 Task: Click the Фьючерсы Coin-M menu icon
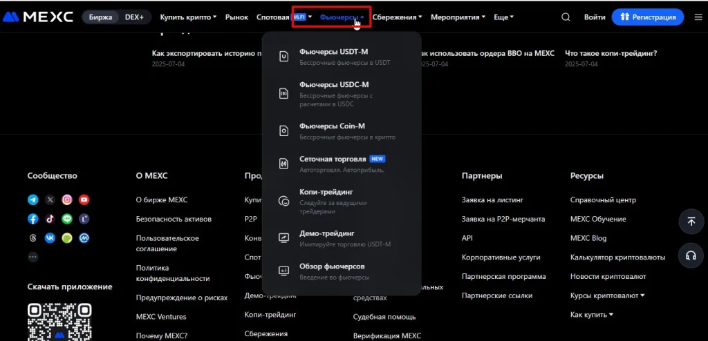tap(283, 130)
